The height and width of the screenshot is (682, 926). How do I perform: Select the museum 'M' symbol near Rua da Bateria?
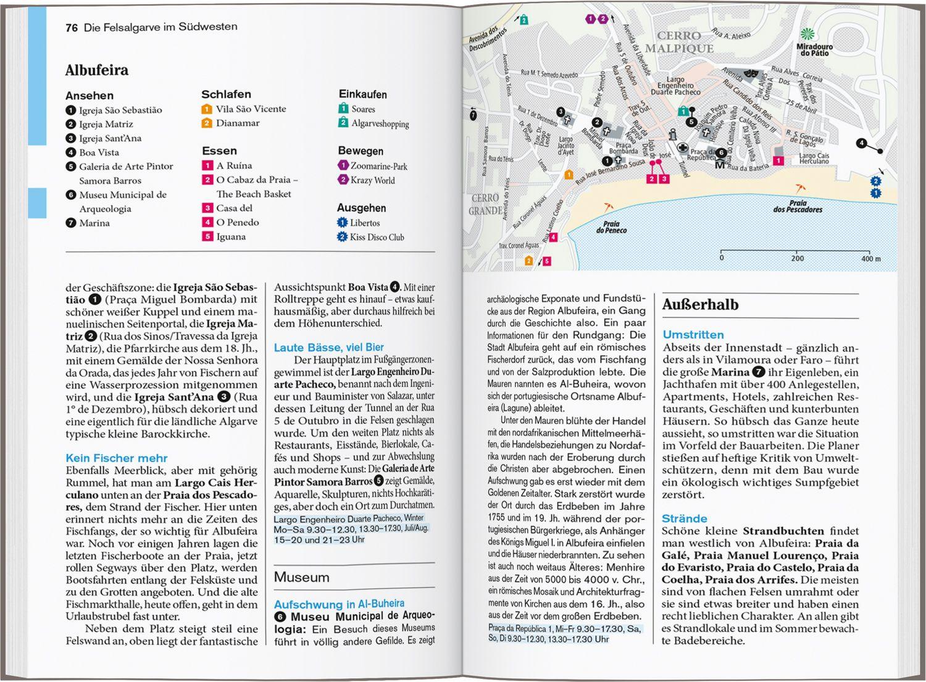click(719, 165)
